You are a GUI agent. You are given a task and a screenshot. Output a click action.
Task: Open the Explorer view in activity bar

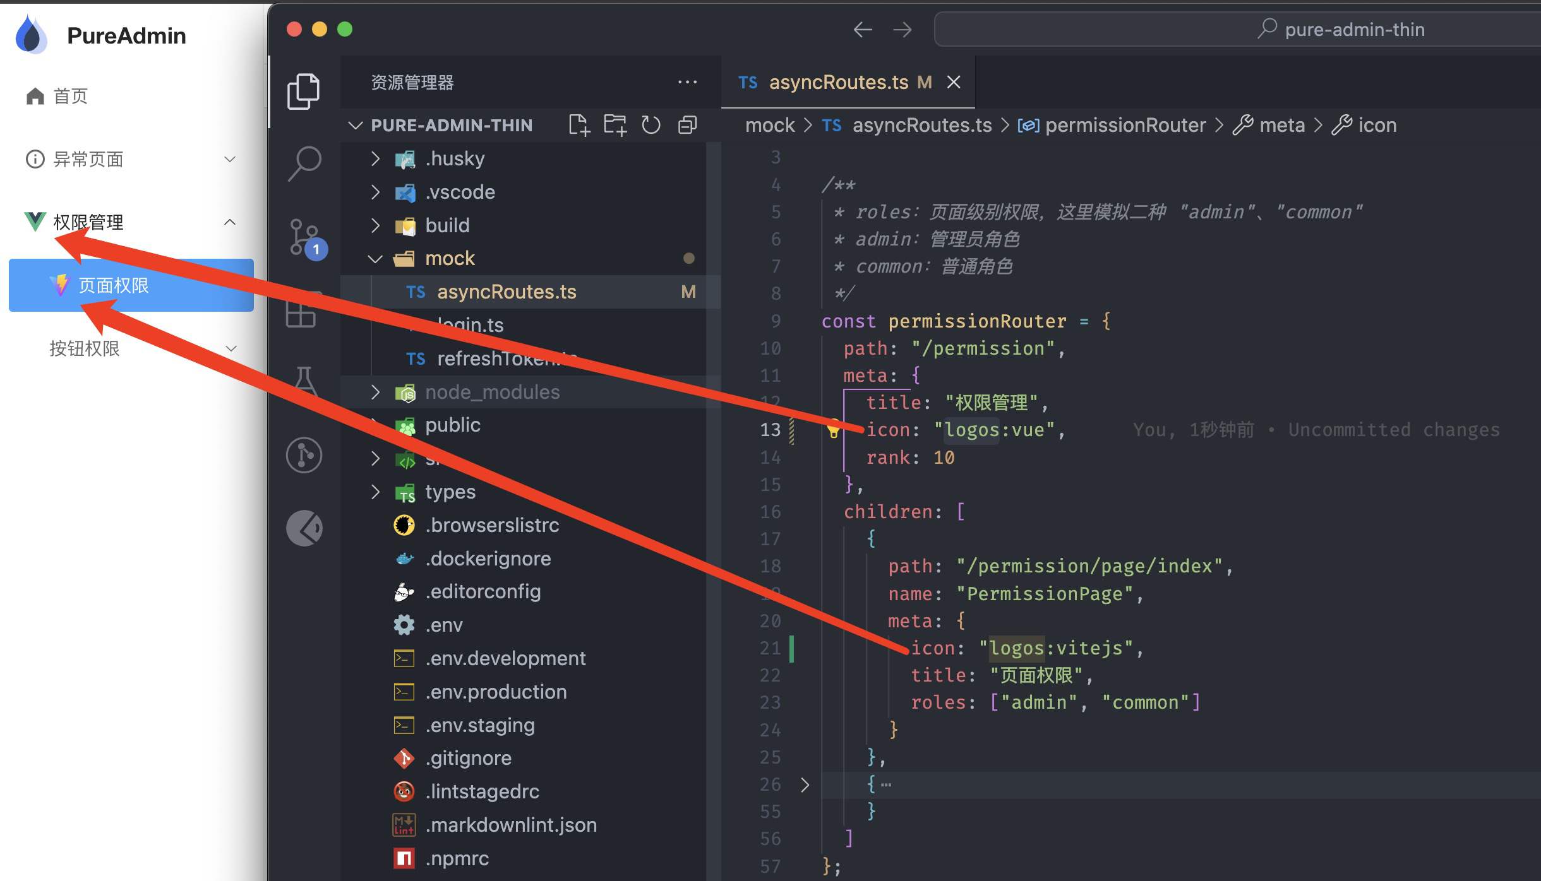[x=303, y=91]
